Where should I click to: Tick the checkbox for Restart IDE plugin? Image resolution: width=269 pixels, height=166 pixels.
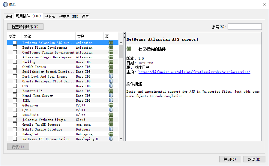[15, 91]
